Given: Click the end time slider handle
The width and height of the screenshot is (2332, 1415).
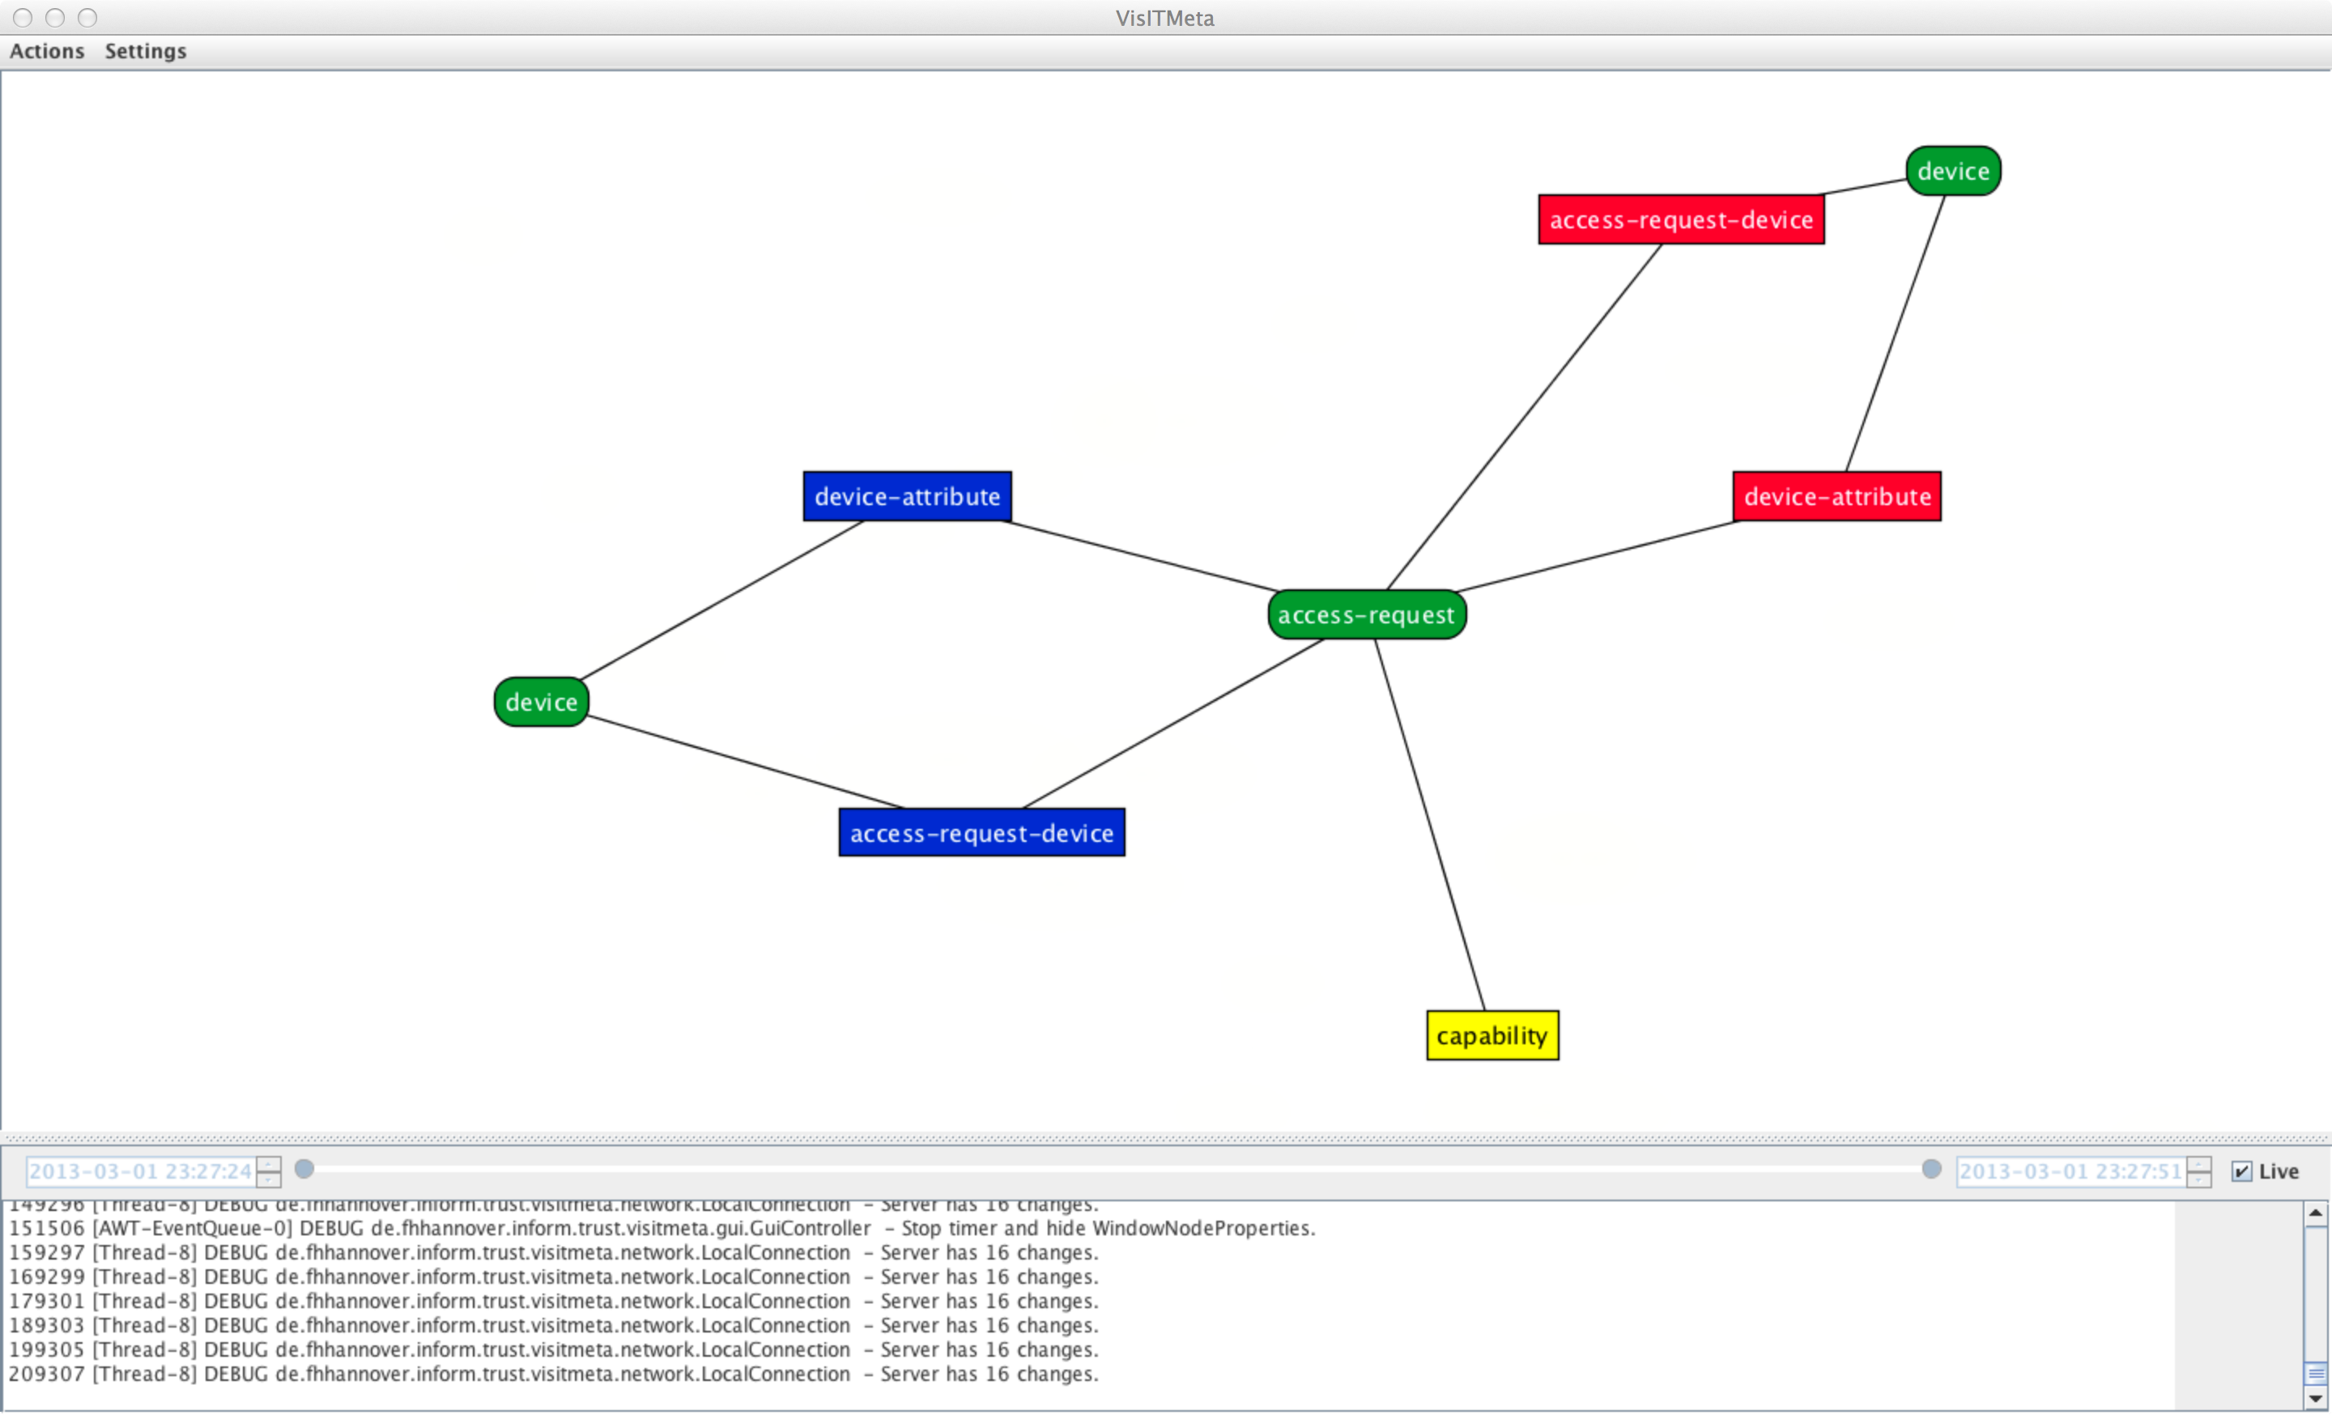Looking at the screenshot, I should point(1932,1169).
